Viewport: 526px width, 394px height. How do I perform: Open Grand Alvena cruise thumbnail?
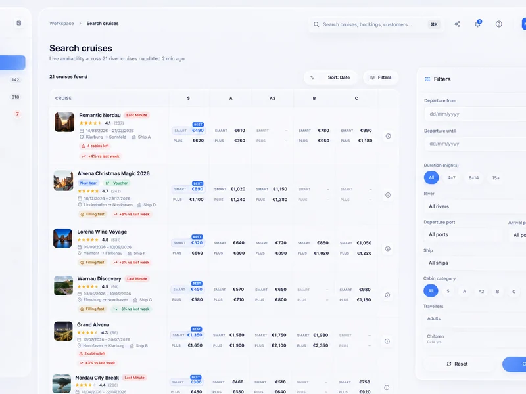(x=63, y=331)
